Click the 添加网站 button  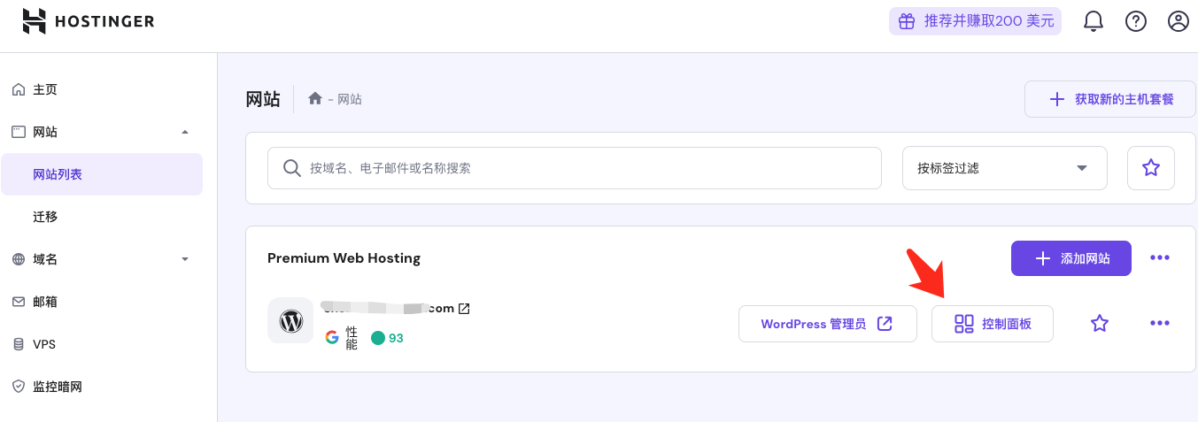tap(1070, 258)
